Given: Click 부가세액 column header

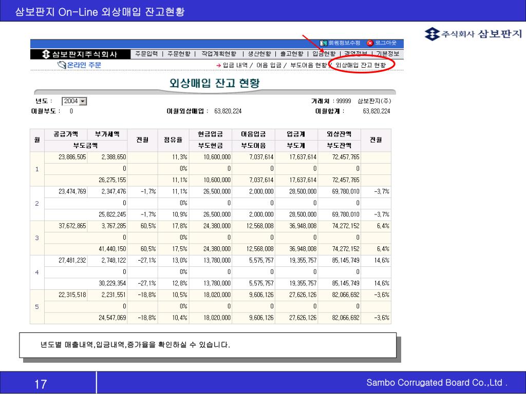Looking at the screenshot, I should [107, 134].
